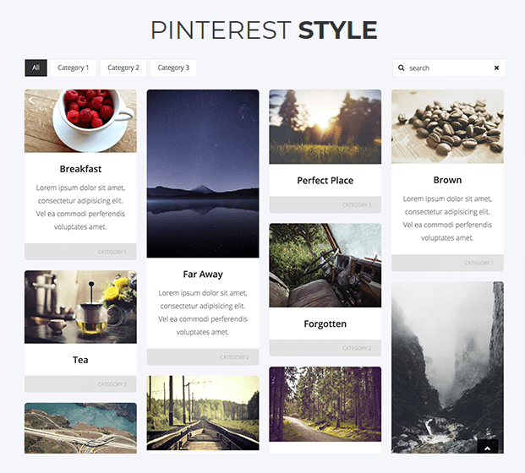
Task: Open the Forgotten truck interior image
Action: tap(325, 265)
